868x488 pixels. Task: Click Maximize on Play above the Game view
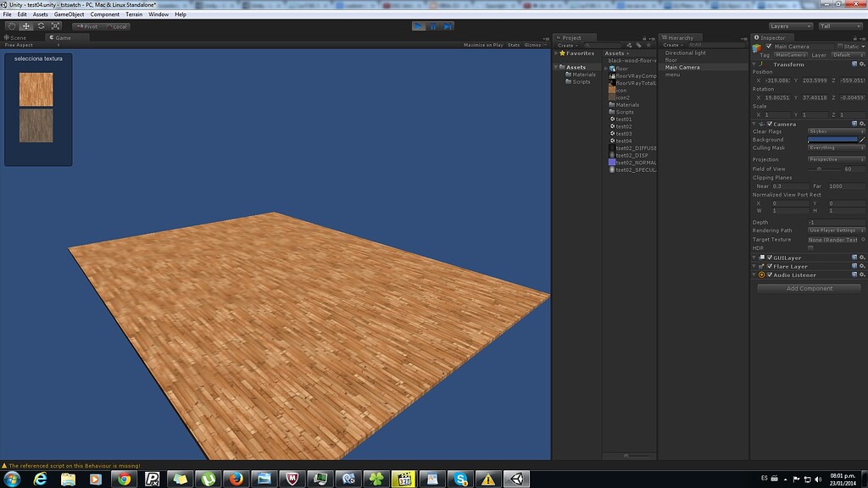point(483,45)
